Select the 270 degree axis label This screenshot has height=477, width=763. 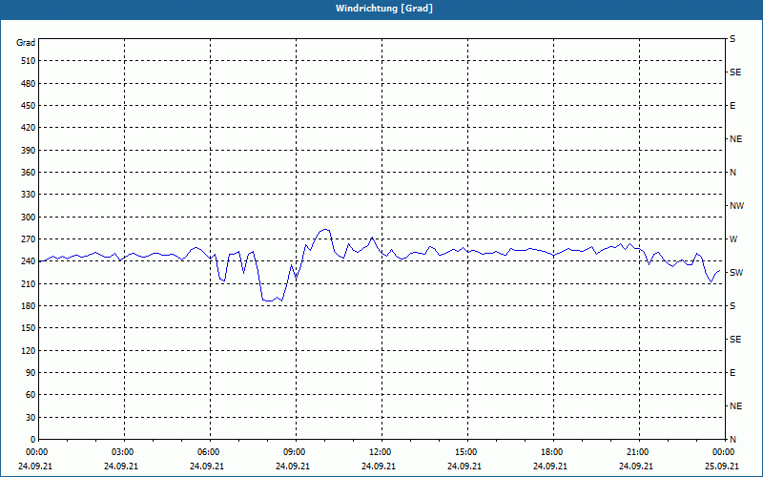pos(28,239)
